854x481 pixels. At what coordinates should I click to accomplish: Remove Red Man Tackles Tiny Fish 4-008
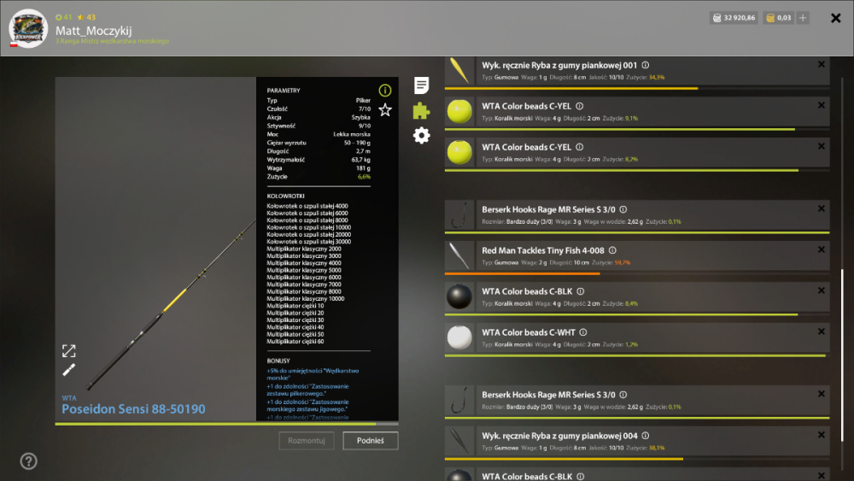tap(822, 249)
